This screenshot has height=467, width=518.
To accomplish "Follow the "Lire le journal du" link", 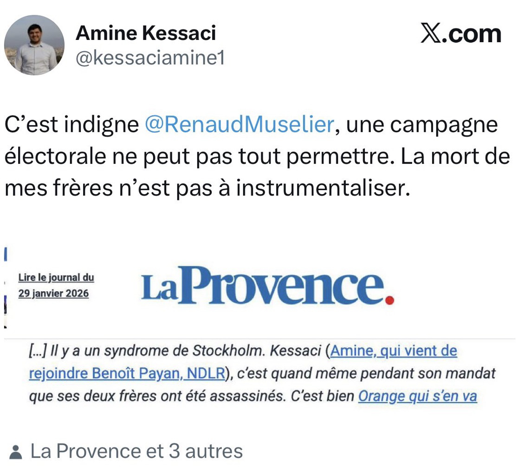I will (56, 278).
